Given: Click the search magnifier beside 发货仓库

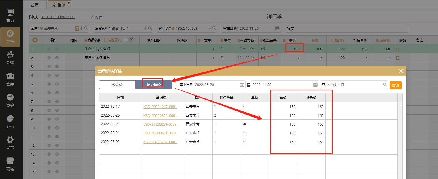Looking at the screenshot, I should point(150,28).
